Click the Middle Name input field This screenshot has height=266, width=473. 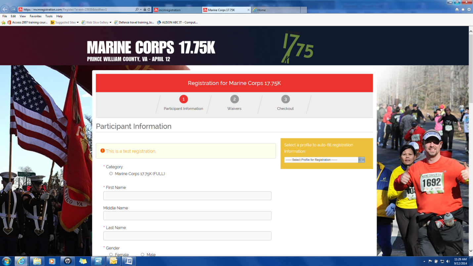pyautogui.click(x=187, y=216)
